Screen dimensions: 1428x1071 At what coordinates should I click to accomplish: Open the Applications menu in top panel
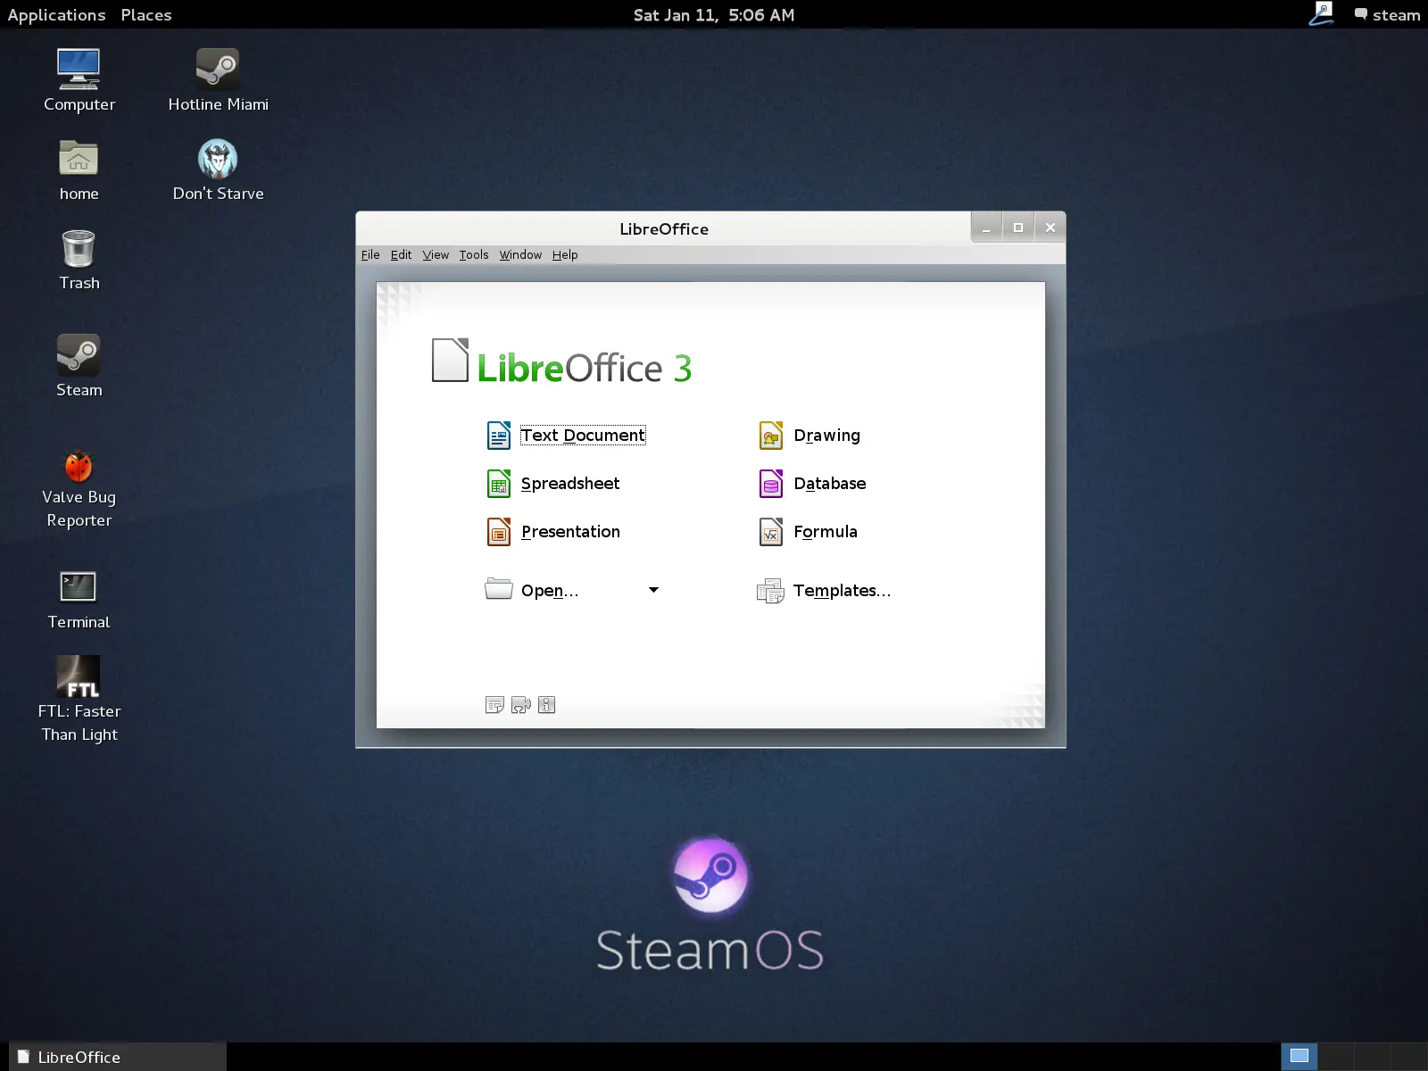click(56, 15)
